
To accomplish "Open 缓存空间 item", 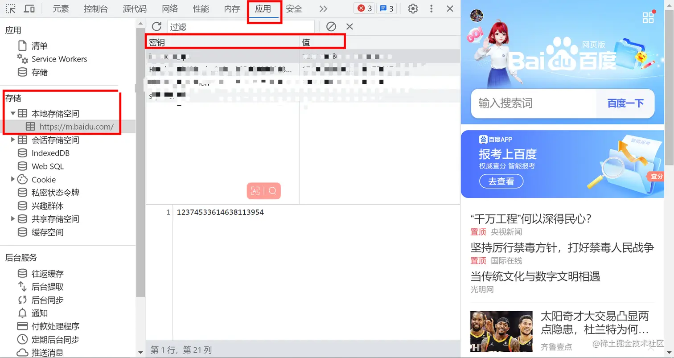I will pyautogui.click(x=48, y=232).
